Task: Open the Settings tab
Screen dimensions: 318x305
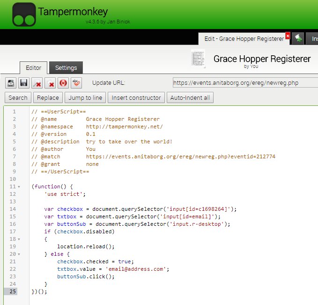Action: 66,68
